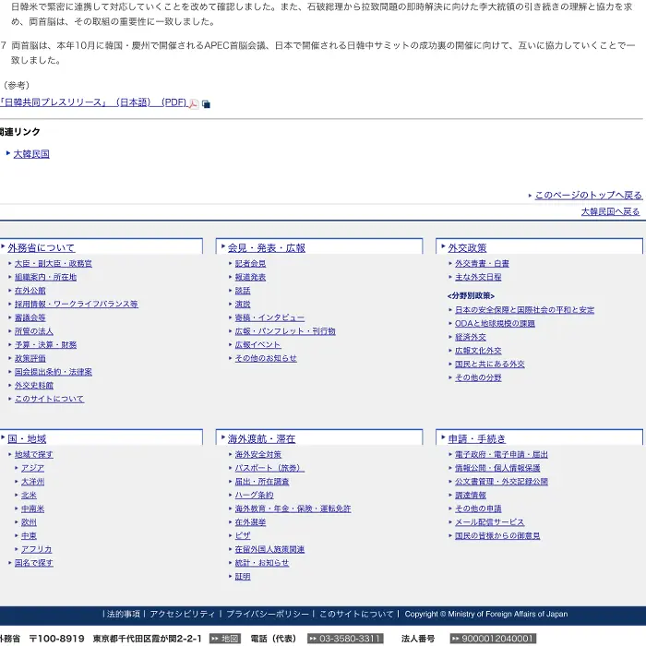The height and width of the screenshot is (646, 646).
Task: Open the 海外渡航・滞在 section heading
Action: [x=261, y=438]
